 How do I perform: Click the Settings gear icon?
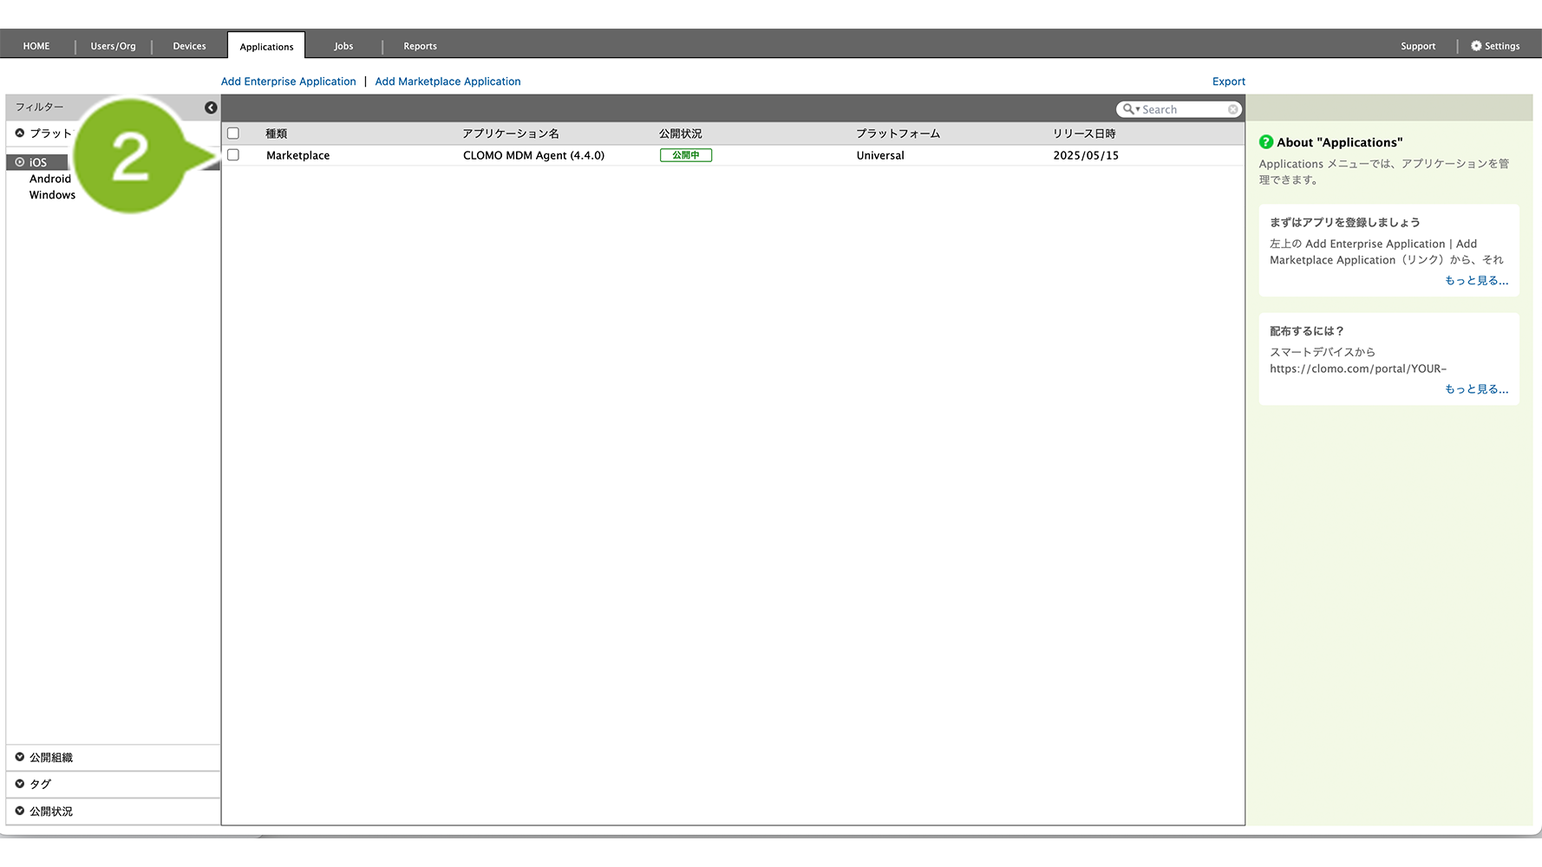pyautogui.click(x=1476, y=46)
